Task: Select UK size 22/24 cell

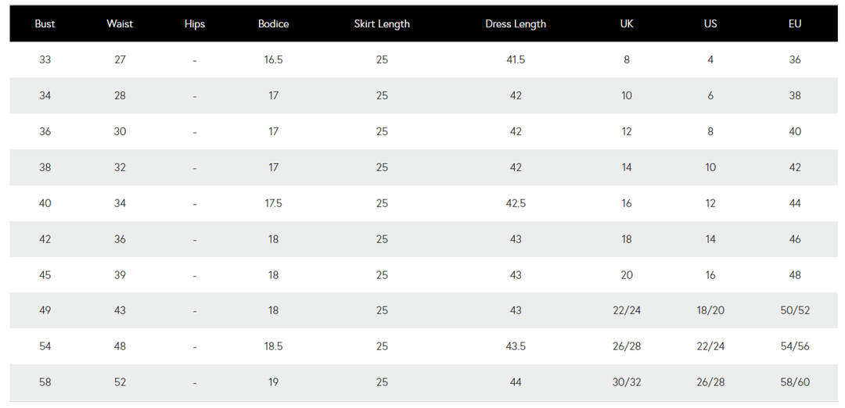Action: pyautogui.click(x=626, y=310)
